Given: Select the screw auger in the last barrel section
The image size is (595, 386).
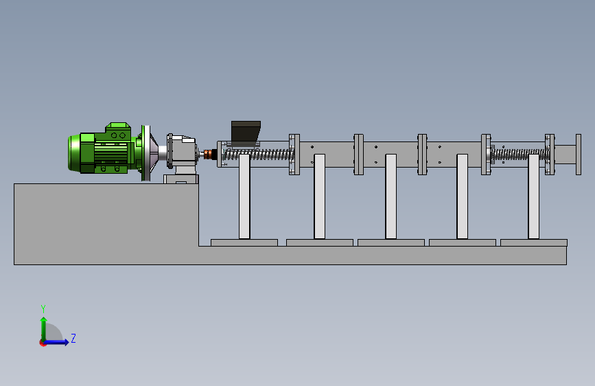Looking at the screenshot, I should click(x=520, y=155).
